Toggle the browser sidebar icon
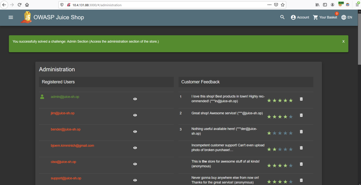 (325, 5)
